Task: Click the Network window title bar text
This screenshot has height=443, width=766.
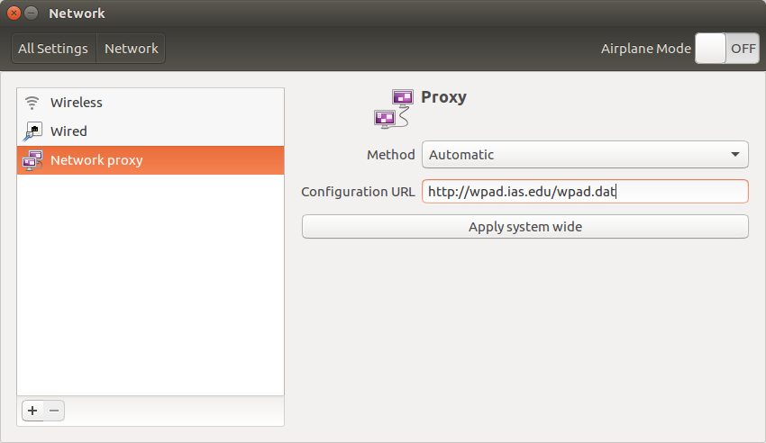Action: pos(77,14)
